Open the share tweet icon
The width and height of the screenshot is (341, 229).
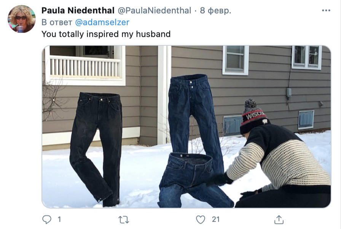(279, 219)
